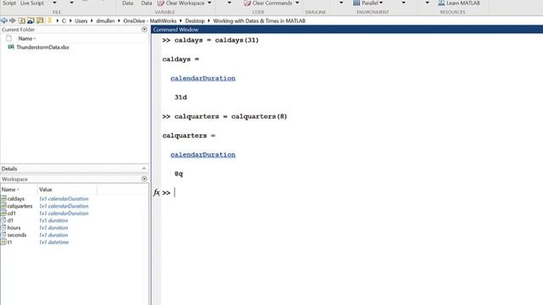The height and width of the screenshot is (305, 543).
Task: Click the caldays variable icon in Workspace
Action: click(3, 198)
